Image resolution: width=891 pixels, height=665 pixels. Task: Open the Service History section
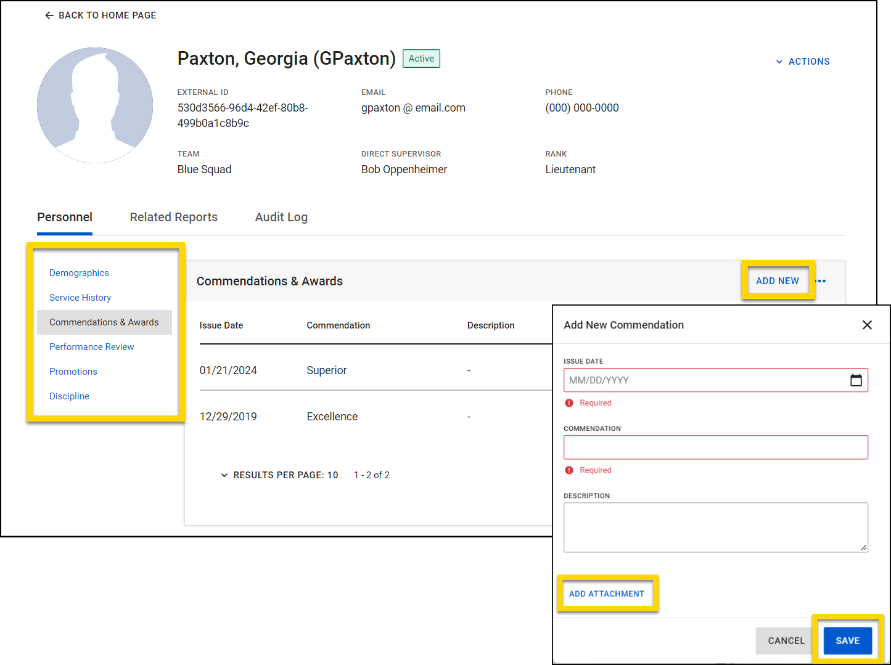coord(80,298)
